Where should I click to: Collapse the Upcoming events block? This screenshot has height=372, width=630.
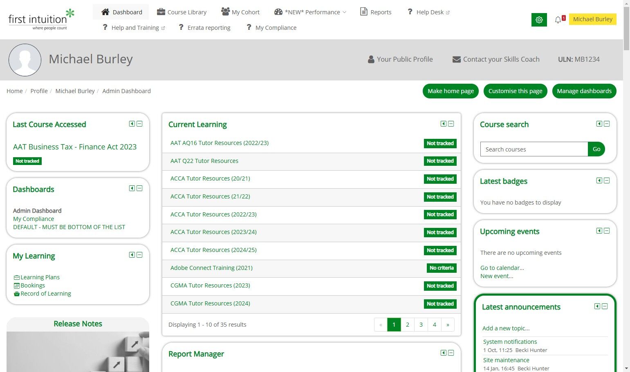[x=607, y=231]
